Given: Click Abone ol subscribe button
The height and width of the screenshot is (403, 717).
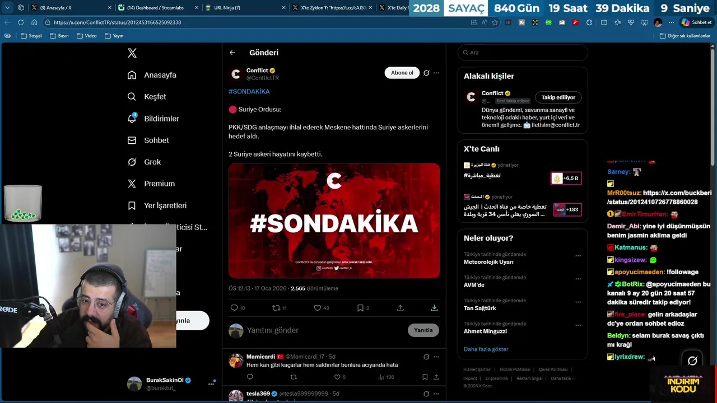Looking at the screenshot, I should [x=402, y=73].
